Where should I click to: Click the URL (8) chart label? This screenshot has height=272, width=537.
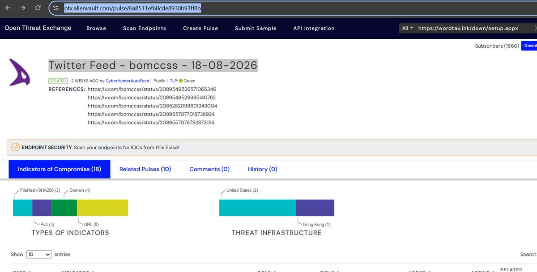tap(91, 224)
